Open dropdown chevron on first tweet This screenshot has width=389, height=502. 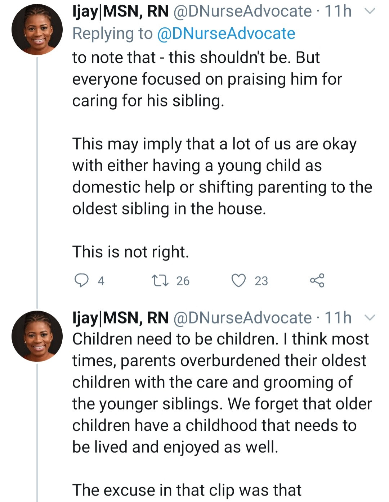(370, 11)
